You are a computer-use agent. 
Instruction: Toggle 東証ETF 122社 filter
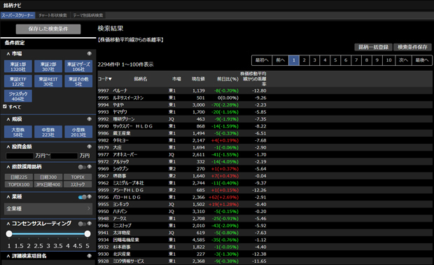point(18,81)
